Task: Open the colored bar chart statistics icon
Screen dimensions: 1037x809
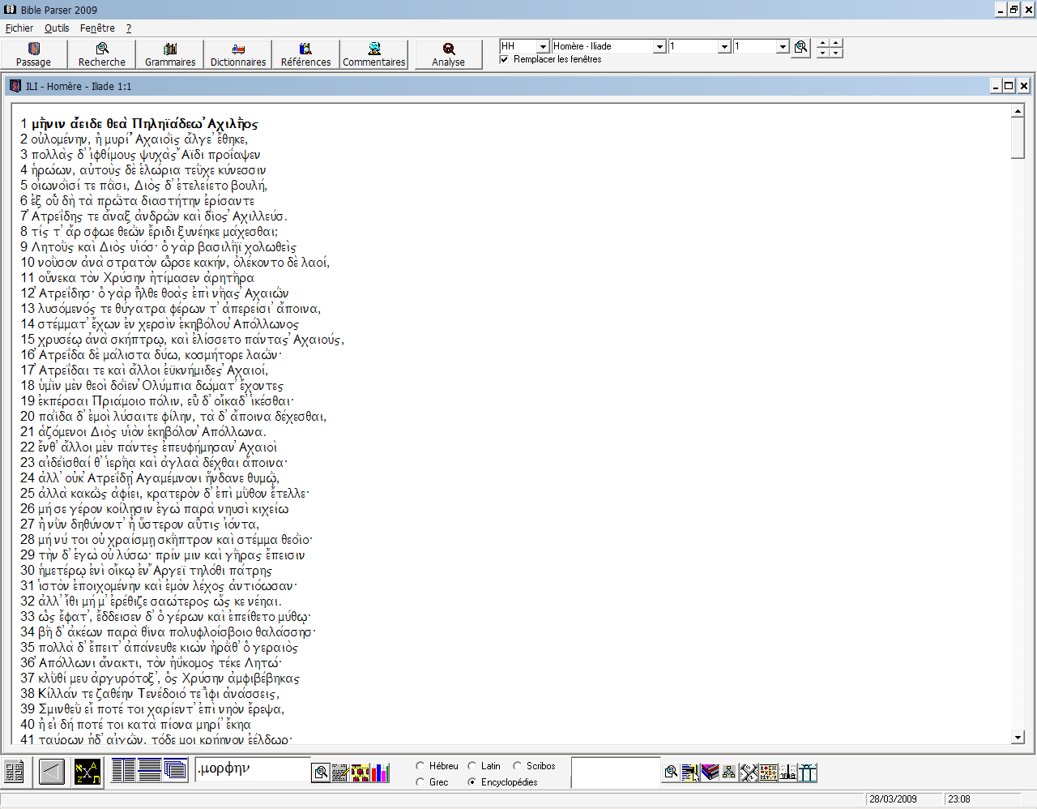Action: (381, 773)
